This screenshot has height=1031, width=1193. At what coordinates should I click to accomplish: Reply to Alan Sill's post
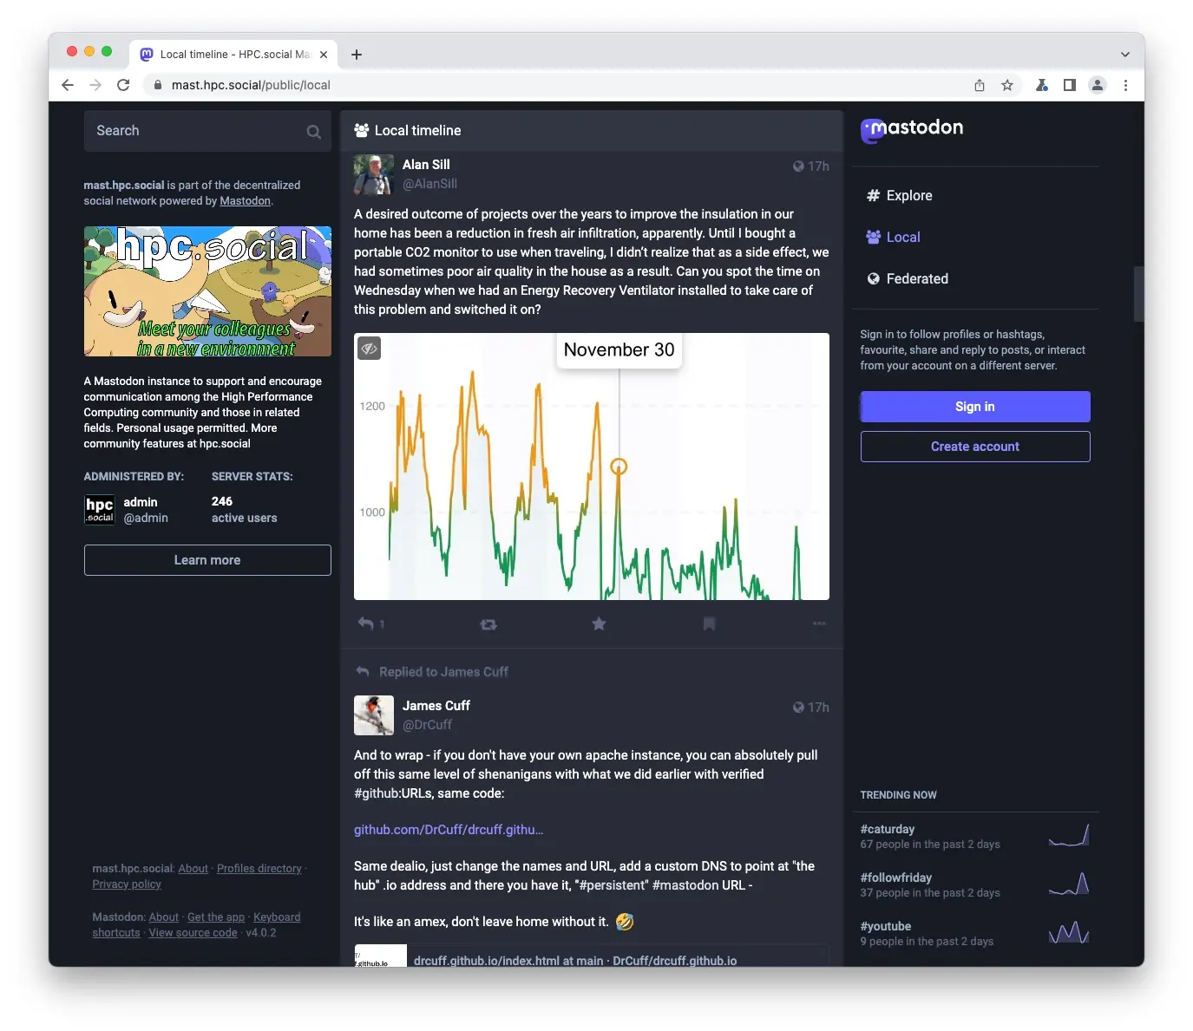pos(366,623)
